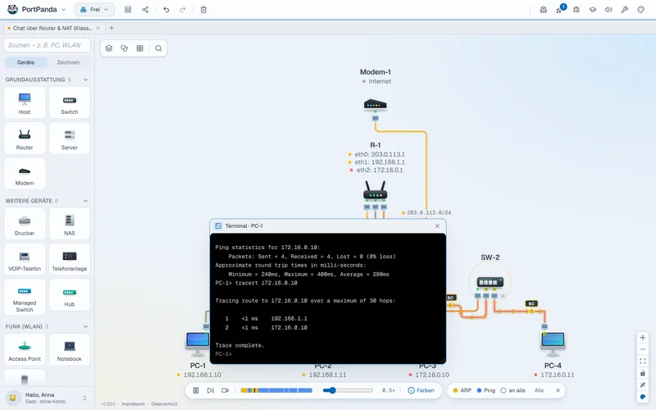This screenshot has height=410, width=656.
Task: Collapse the Grundausstattung section
Action: pos(85,80)
